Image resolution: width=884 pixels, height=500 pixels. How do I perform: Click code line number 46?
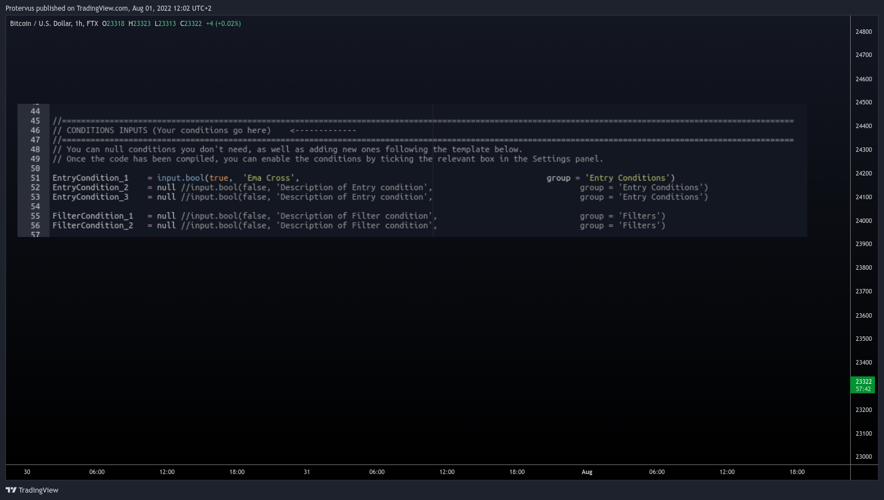pos(35,130)
